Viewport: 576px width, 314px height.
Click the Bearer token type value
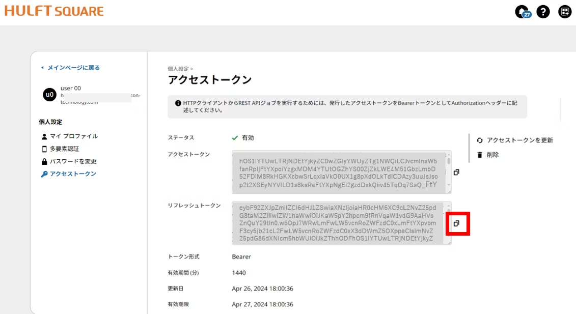(241, 256)
